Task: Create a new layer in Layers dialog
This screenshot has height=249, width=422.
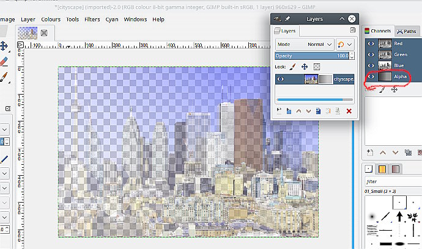Action: tap(279, 111)
